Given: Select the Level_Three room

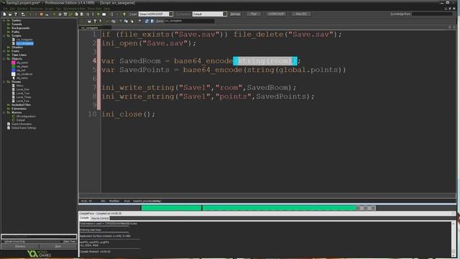Looking at the screenshot, I should point(24,97).
